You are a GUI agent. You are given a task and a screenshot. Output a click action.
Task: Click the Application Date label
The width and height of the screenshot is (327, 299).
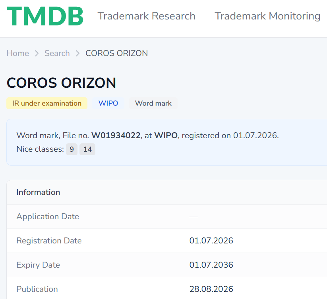[x=48, y=216]
